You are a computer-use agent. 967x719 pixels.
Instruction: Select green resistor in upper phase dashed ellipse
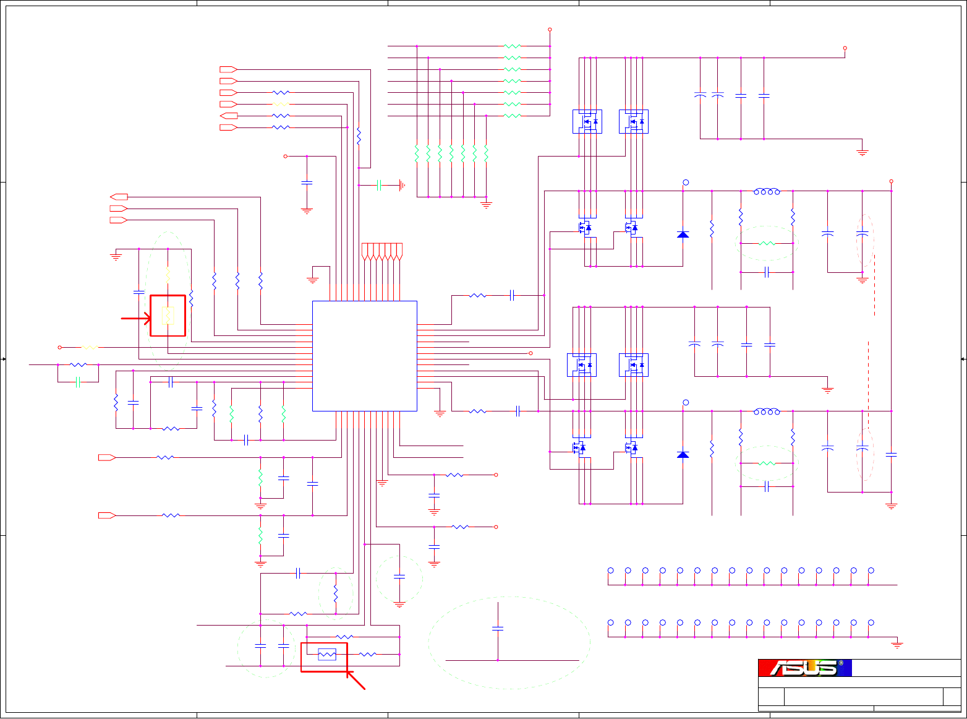pyautogui.click(x=767, y=243)
